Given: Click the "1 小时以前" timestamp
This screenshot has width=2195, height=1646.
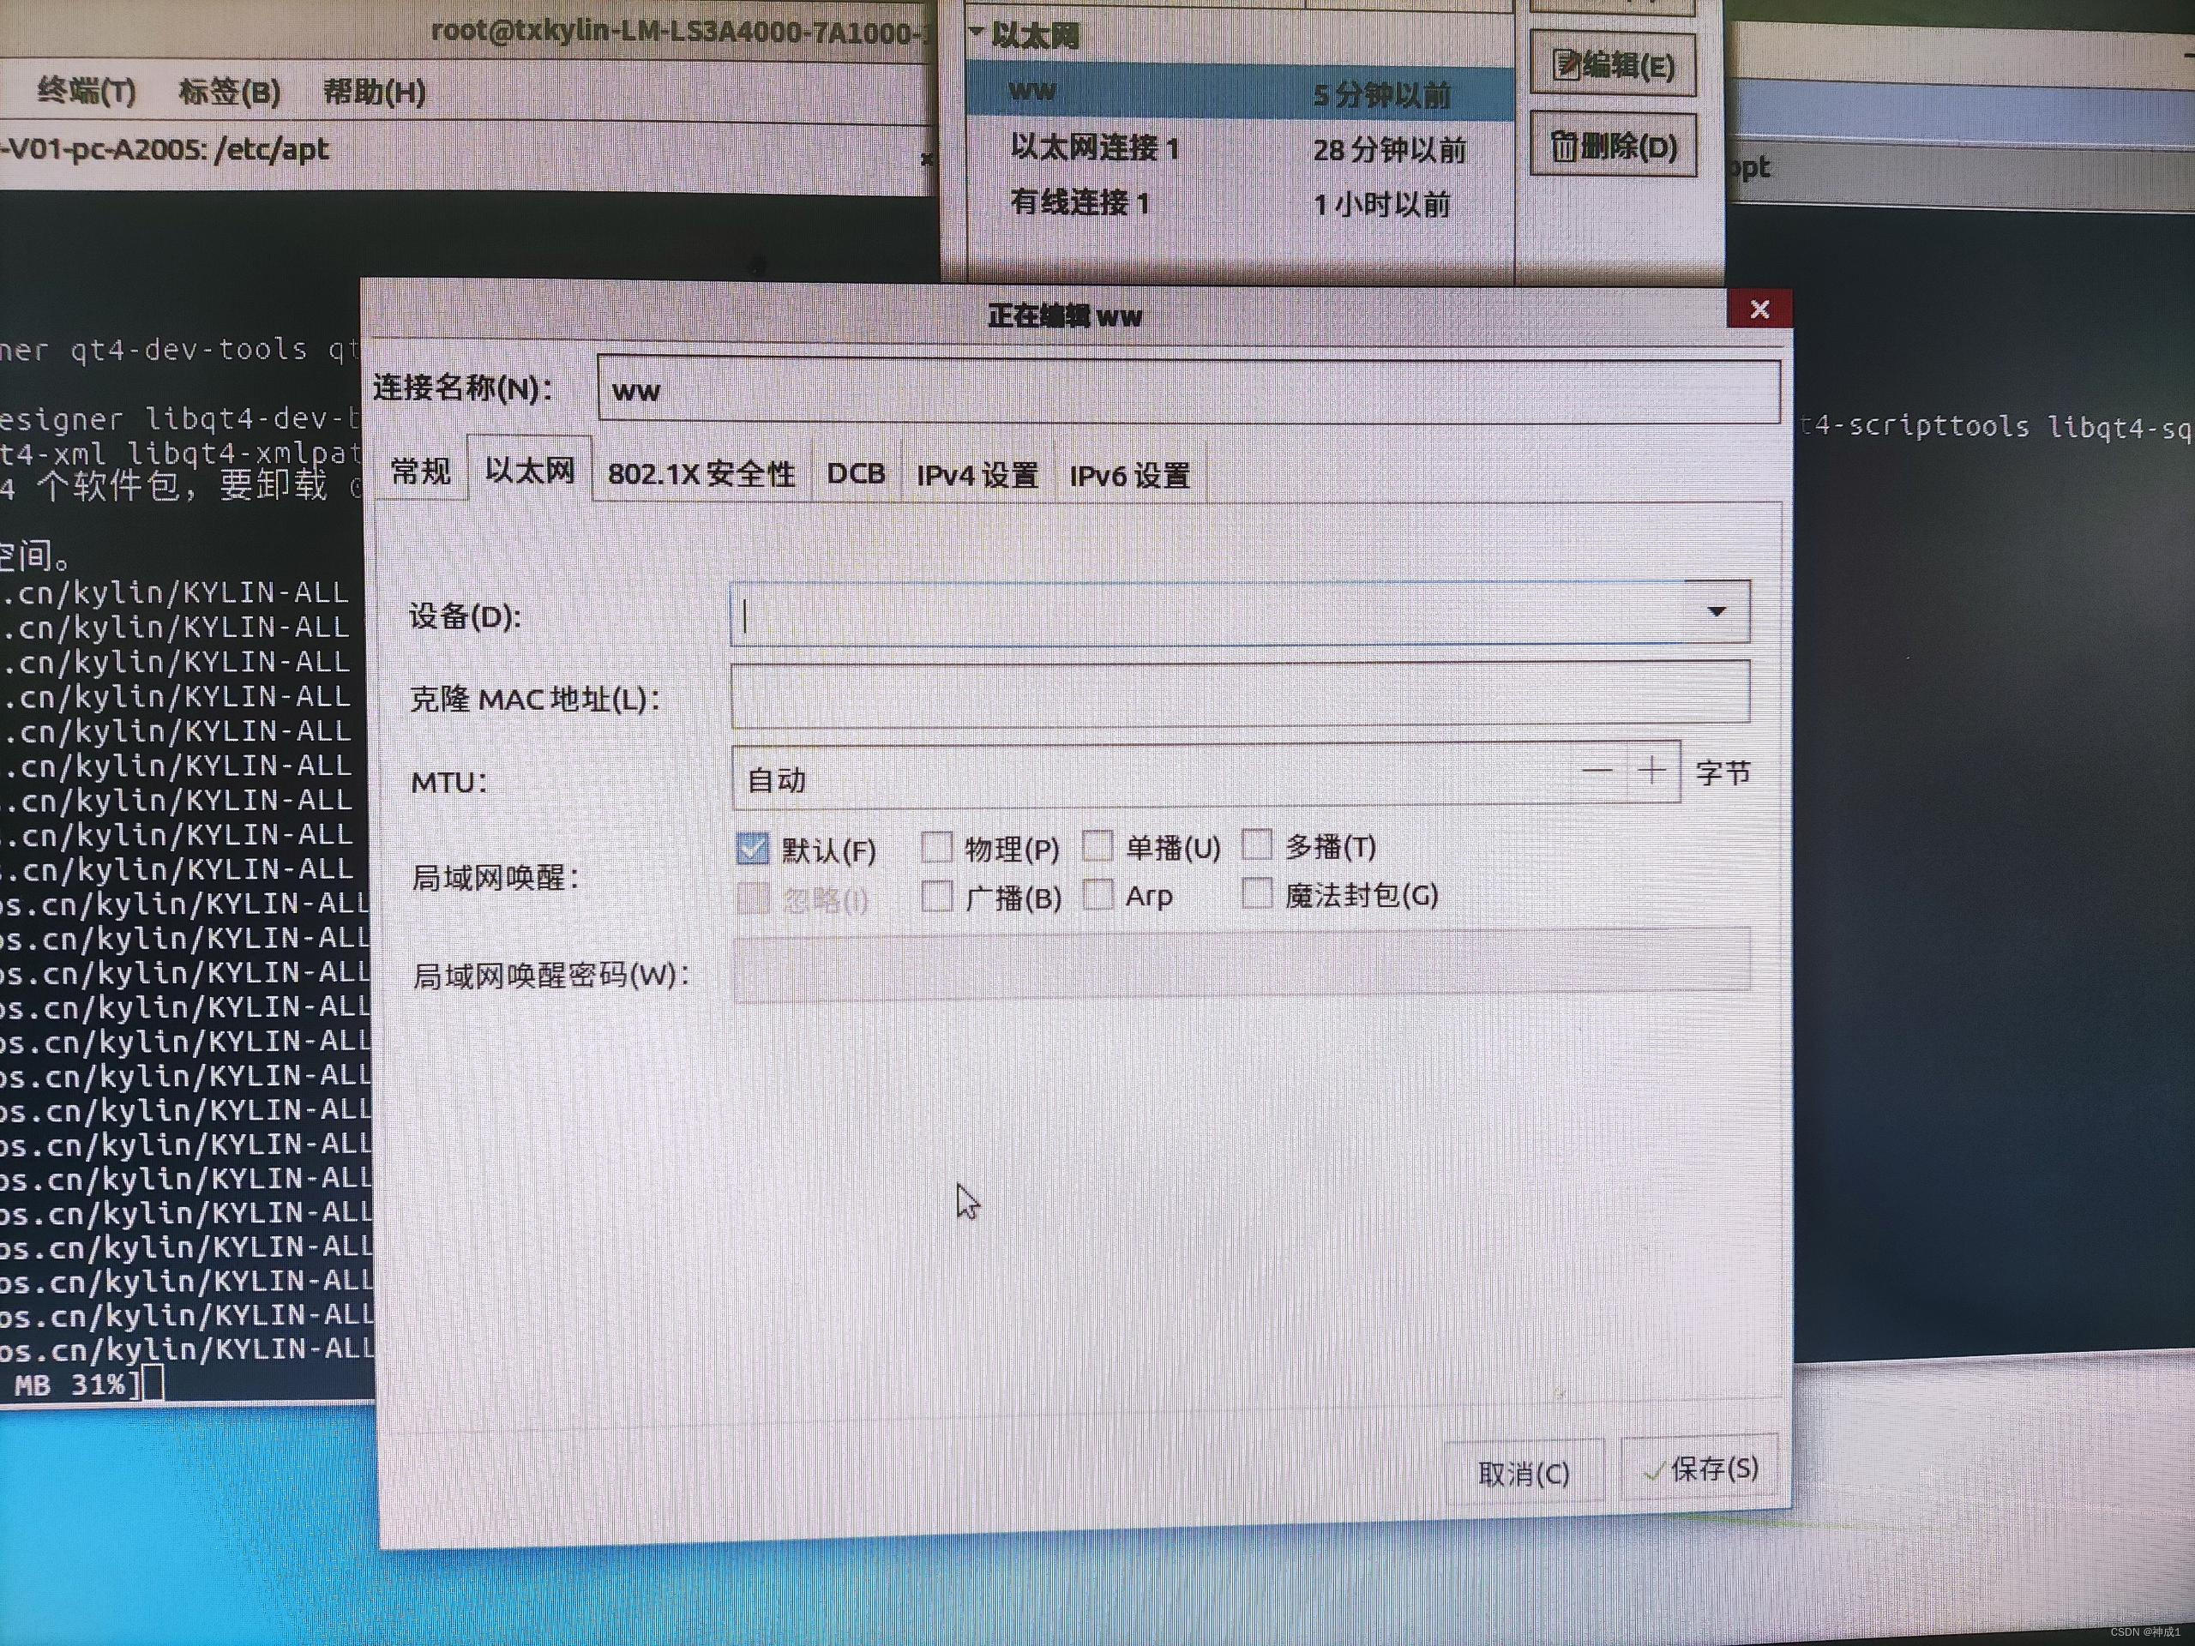Looking at the screenshot, I should [1381, 204].
